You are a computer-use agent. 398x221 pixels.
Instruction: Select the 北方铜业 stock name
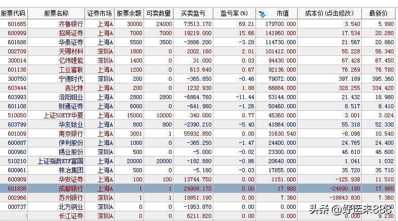[71, 207]
